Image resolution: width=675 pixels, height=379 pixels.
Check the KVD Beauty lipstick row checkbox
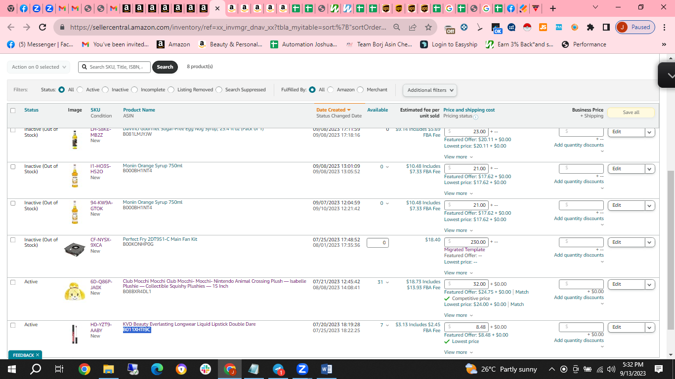[x=13, y=325]
